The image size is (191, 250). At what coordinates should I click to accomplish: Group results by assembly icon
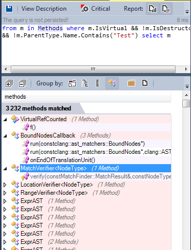[x=72, y=83]
